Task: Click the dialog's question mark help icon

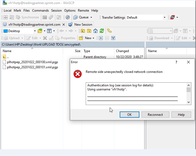Action: click(x=176, y=62)
